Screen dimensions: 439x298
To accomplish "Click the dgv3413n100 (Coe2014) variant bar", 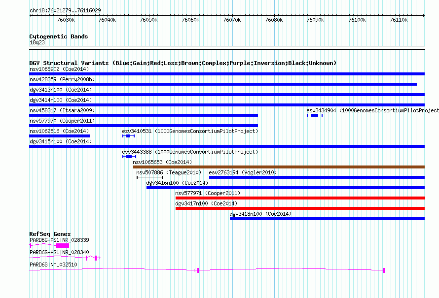I will [x=227, y=95].
